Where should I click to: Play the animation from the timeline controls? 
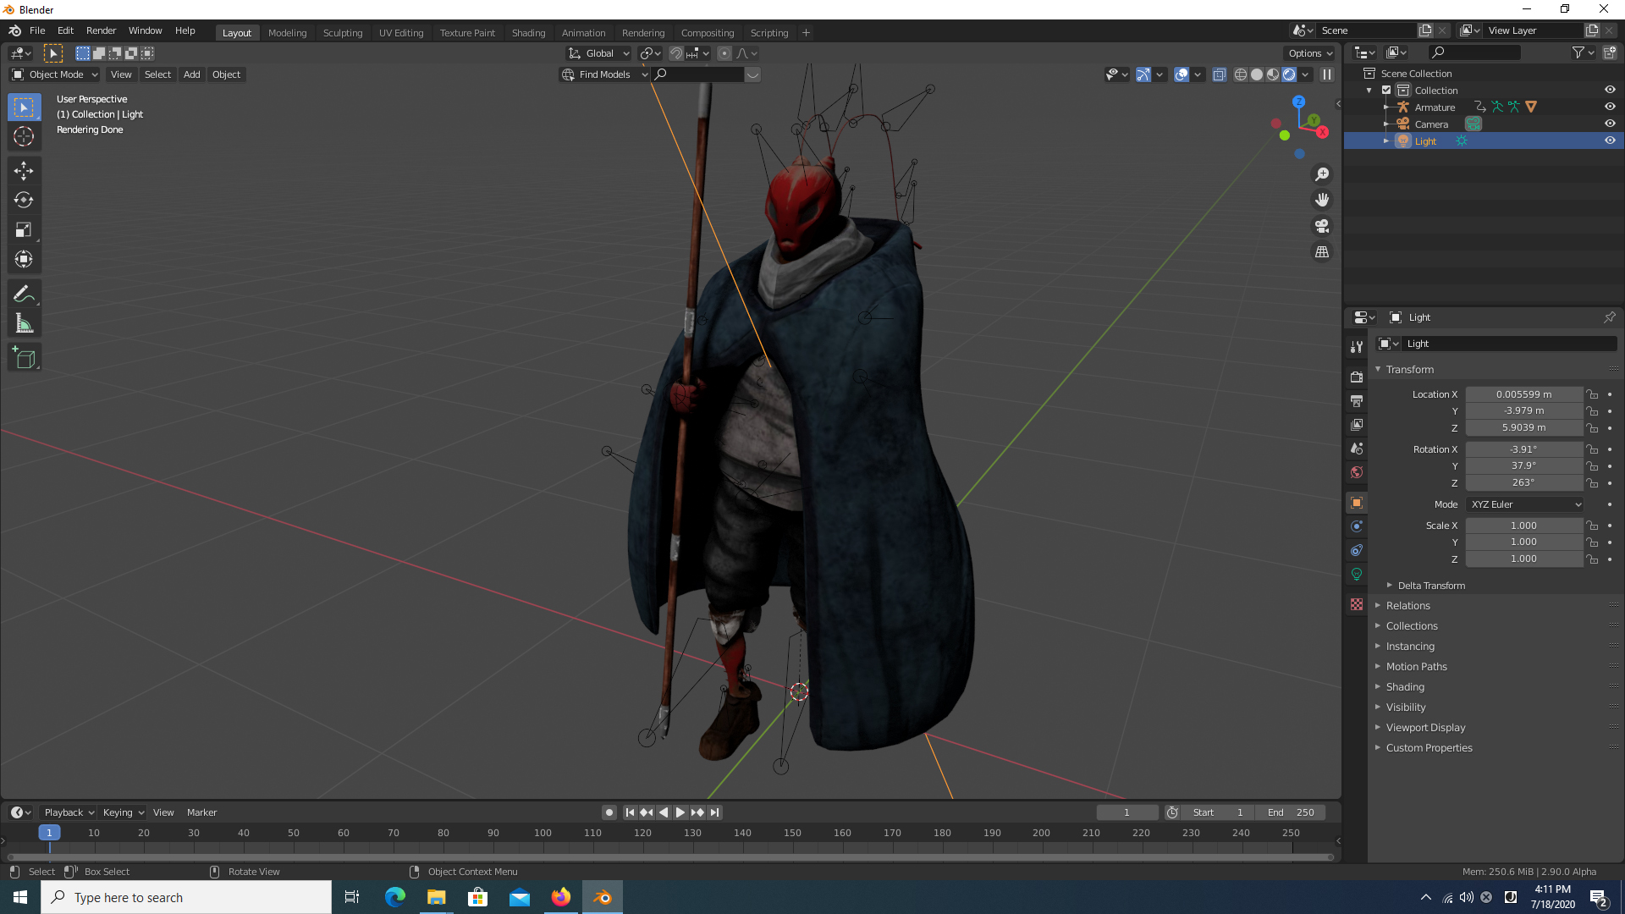click(680, 812)
